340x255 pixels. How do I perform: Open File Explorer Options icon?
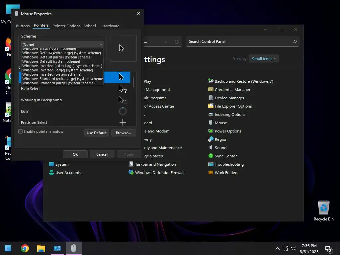coord(211,106)
